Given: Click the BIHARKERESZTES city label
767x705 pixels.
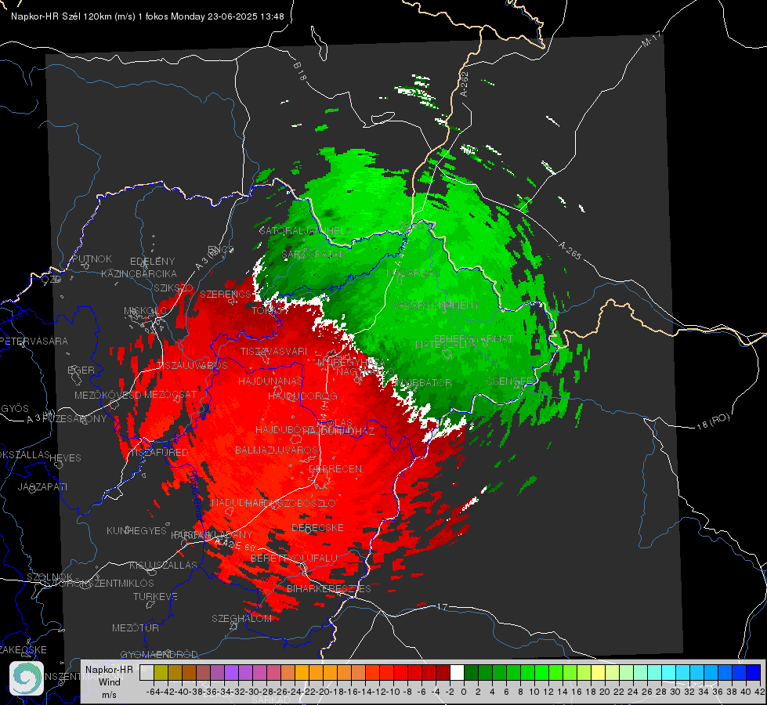Looking at the screenshot, I should point(329,588).
